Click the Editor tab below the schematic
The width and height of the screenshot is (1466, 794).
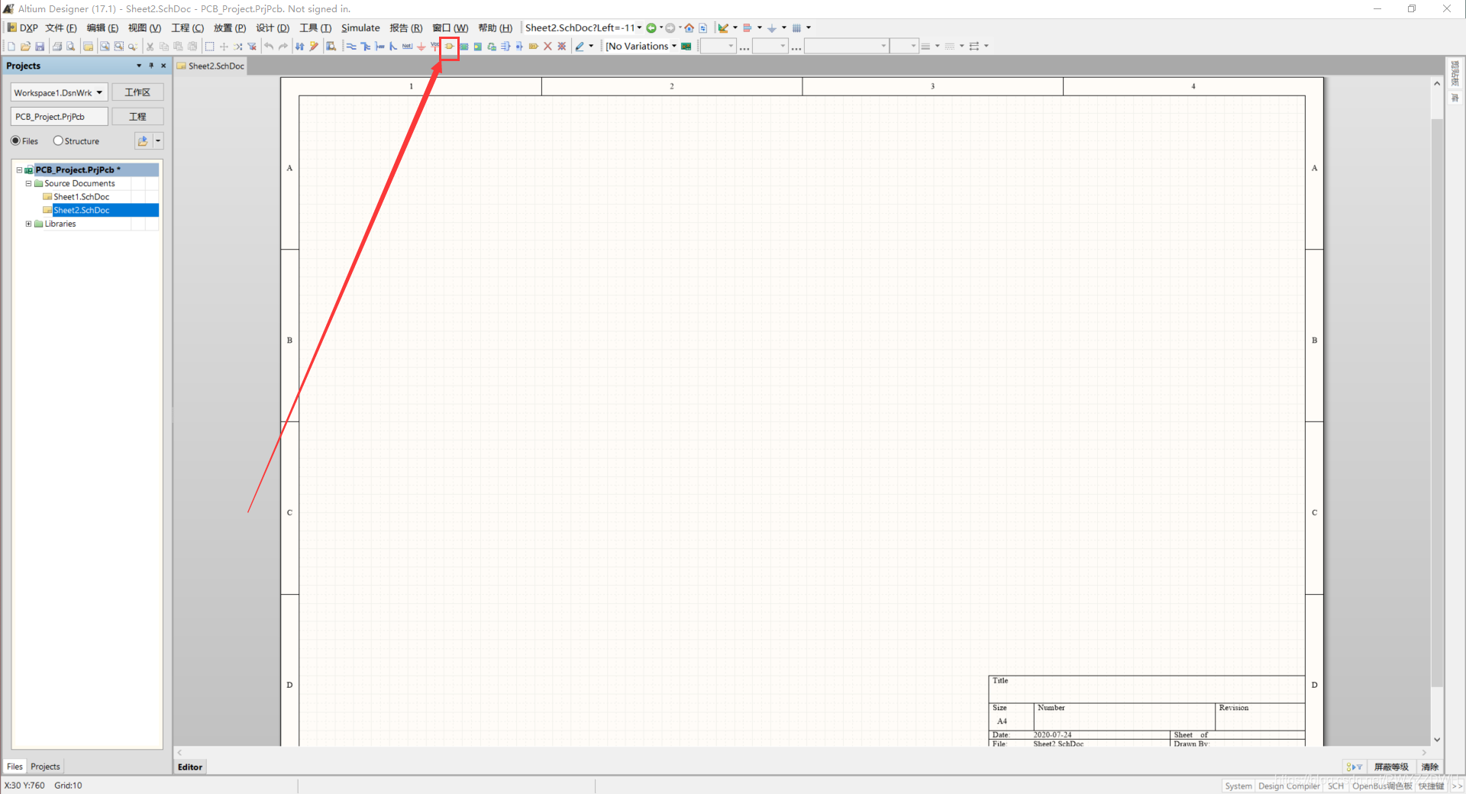190,767
